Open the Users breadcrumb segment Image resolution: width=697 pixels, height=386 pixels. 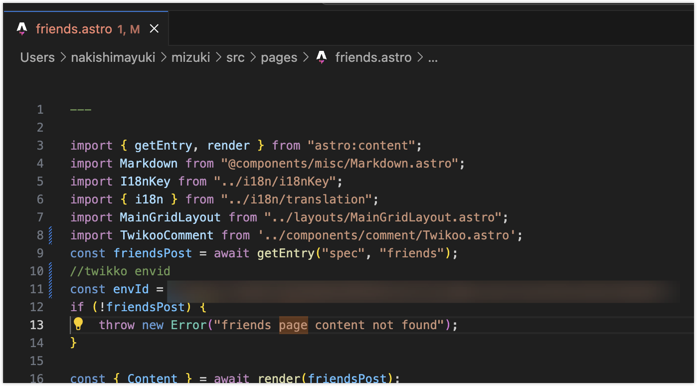37,57
